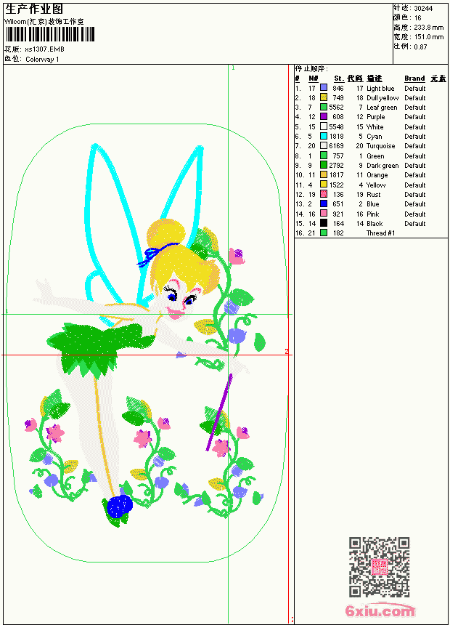450x625 pixels.
Task: Click the stitch count 2792 for Dark green
Action: (x=336, y=166)
